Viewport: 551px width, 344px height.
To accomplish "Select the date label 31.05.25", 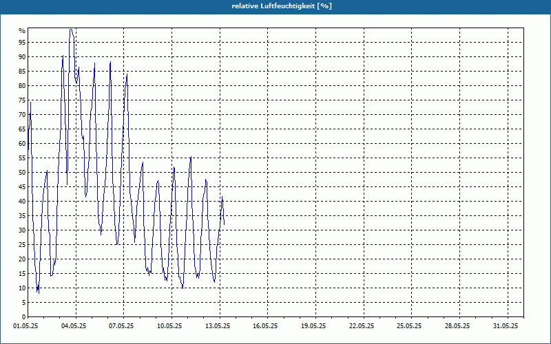I will (506, 326).
